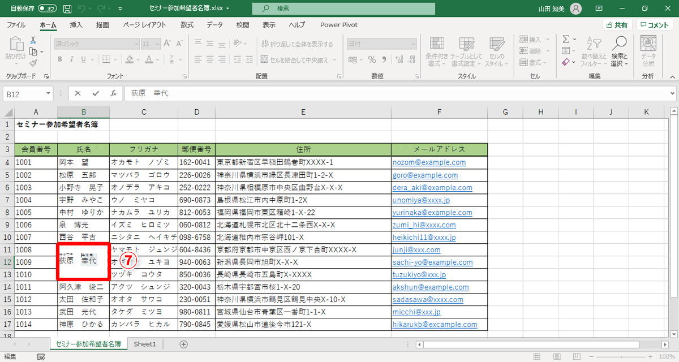The height and width of the screenshot is (362, 679).
Task: Click the Format Painter brush icon
Action: point(33,63)
